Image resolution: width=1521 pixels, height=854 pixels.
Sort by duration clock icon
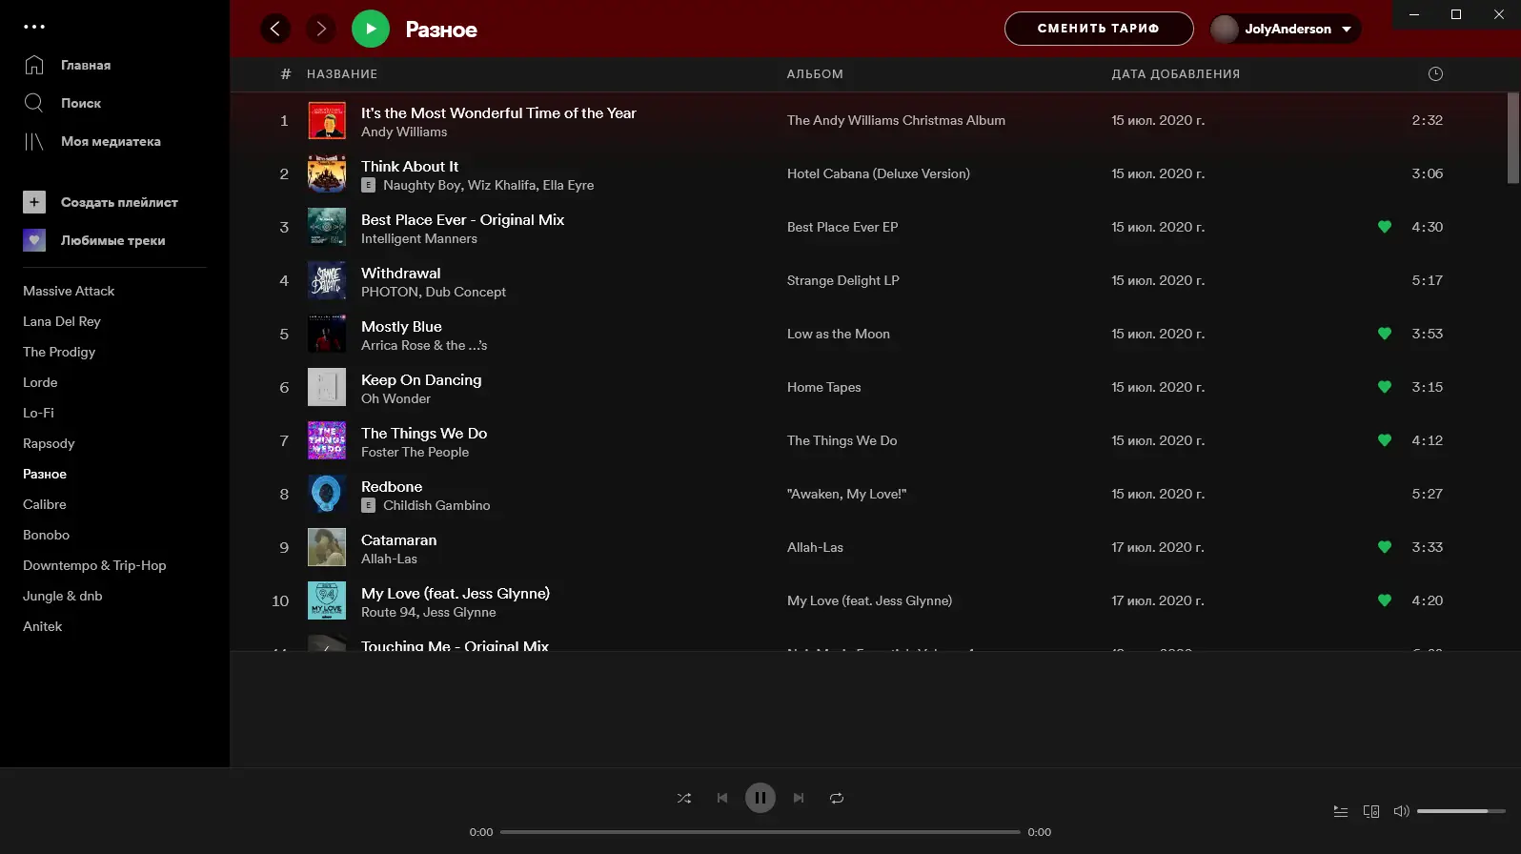(x=1435, y=73)
